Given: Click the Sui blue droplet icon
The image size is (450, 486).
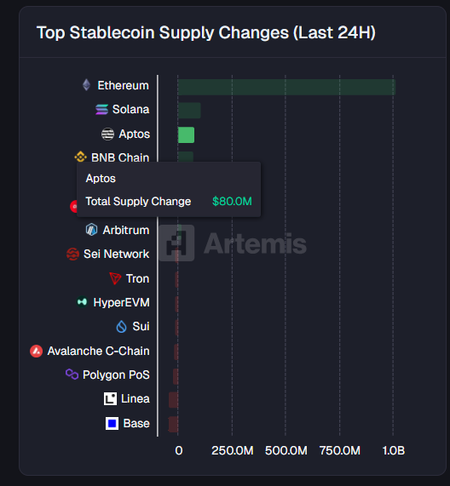Looking at the screenshot, I should 121,326.
